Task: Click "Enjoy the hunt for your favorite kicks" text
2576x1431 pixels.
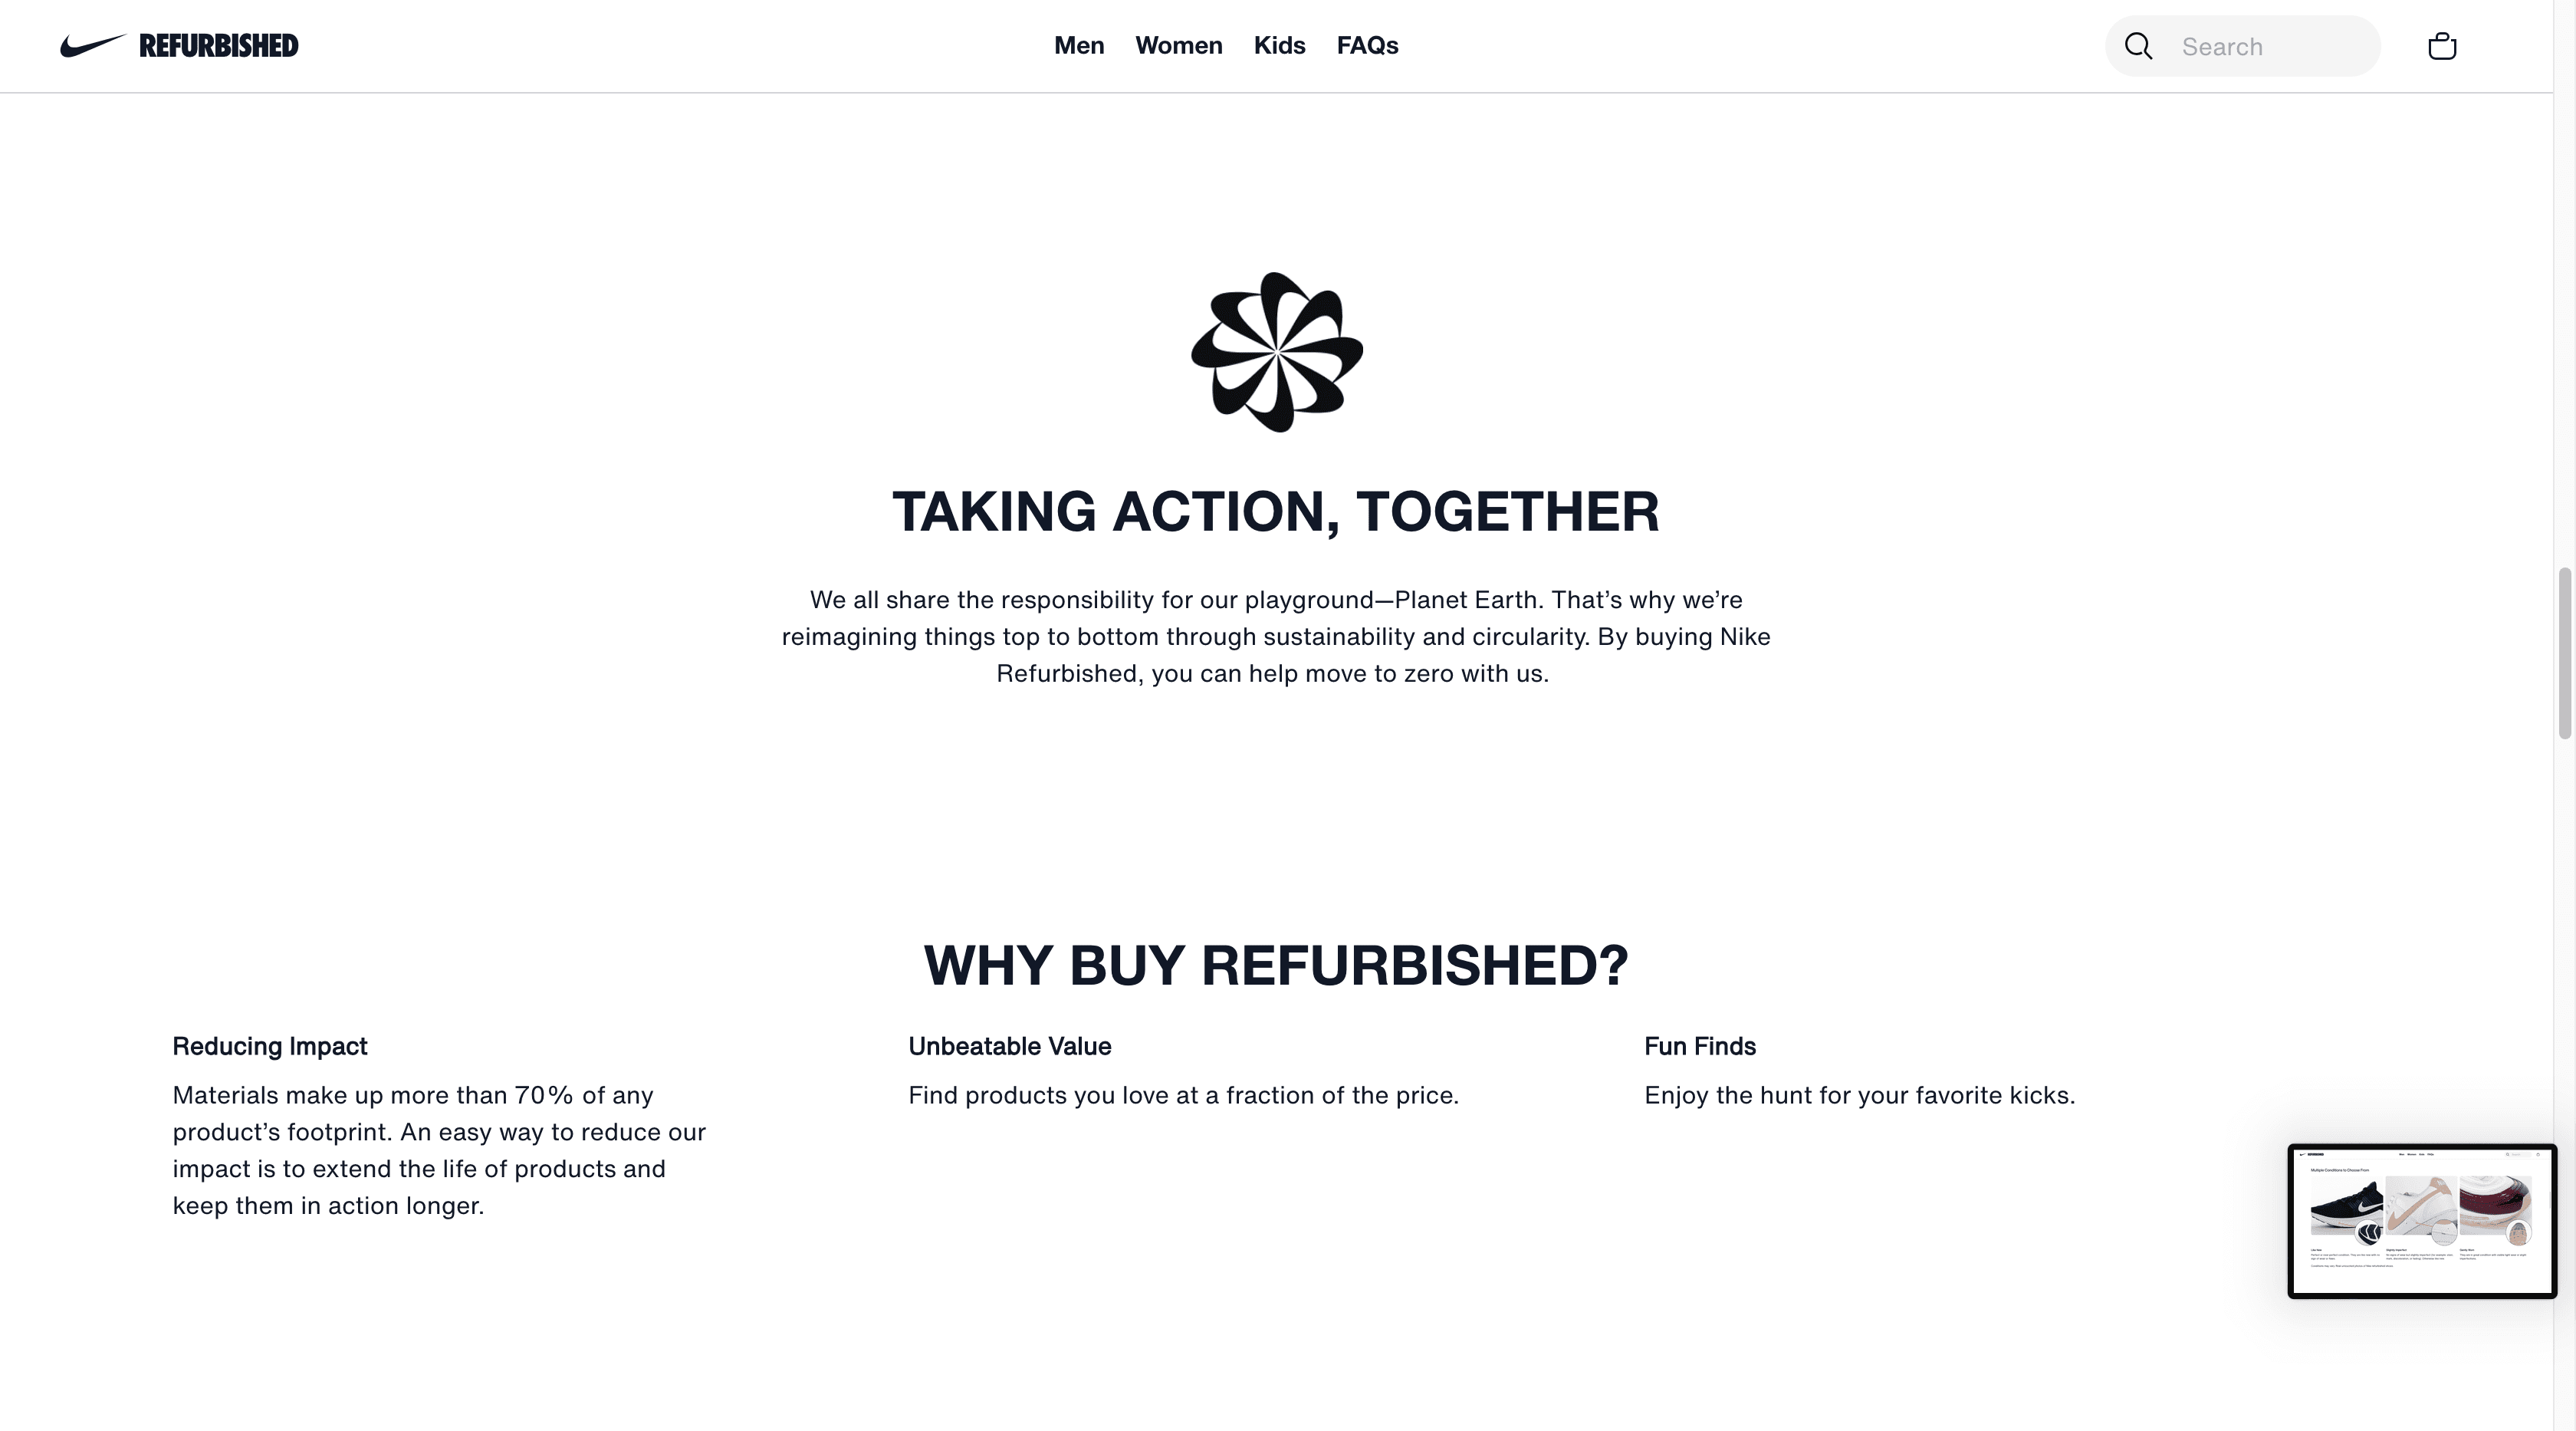Action: pyautogui.click(x=1859, y=1096)
